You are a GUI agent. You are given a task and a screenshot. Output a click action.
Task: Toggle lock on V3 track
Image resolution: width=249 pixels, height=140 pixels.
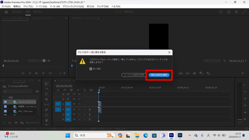63,94
